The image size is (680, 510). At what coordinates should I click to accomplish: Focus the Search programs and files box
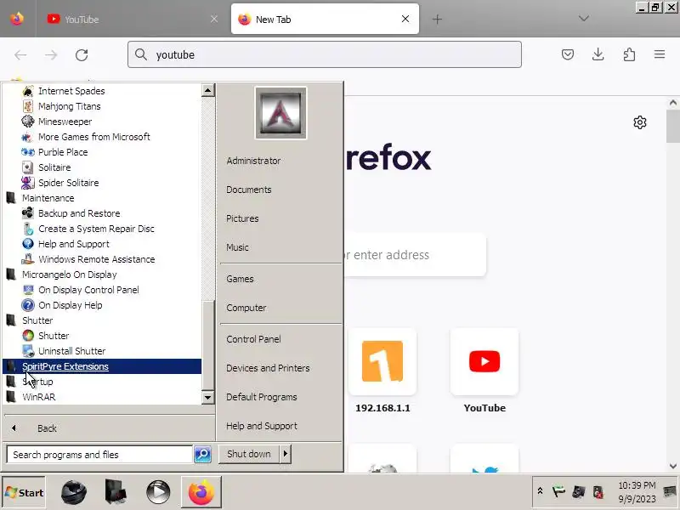point(99,455)
